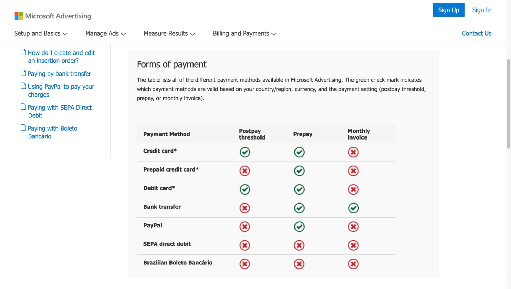Screen dimensions: 511x289
Task: Open the Manage Ads dropdown
Action: click(106, 34)
